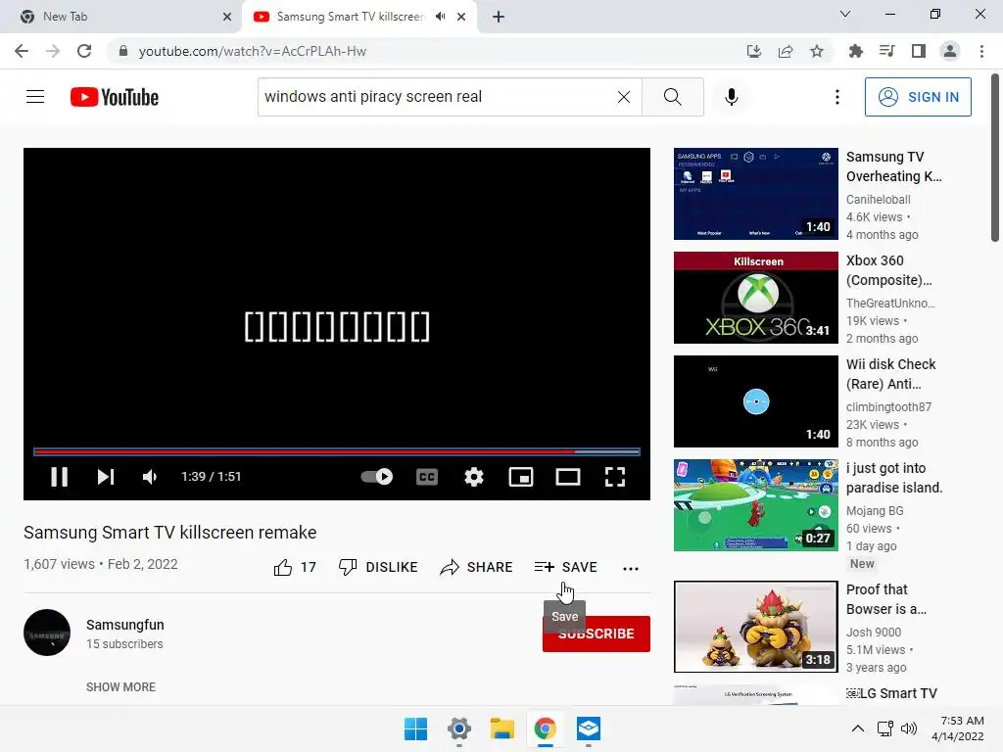Mute tab audio speaker icon
Screen dimensions: 1003x752
pos(440,17)
